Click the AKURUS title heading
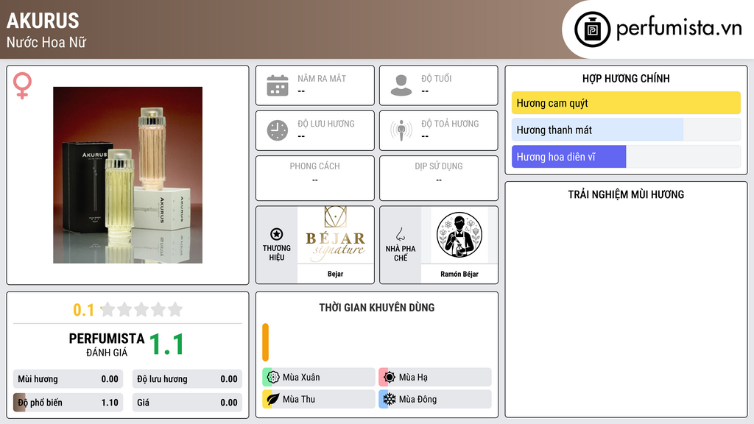The width and height of the screenshot is (754, 424). [x=43, y=21]
